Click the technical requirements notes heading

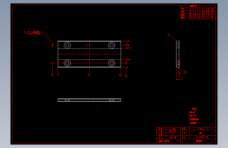coord(194,109)
